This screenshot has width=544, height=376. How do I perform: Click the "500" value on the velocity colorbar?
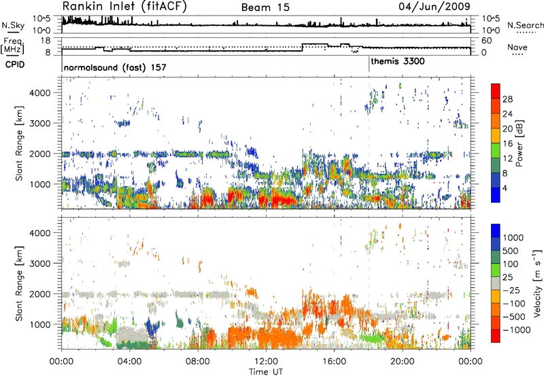tap(511, 250)
